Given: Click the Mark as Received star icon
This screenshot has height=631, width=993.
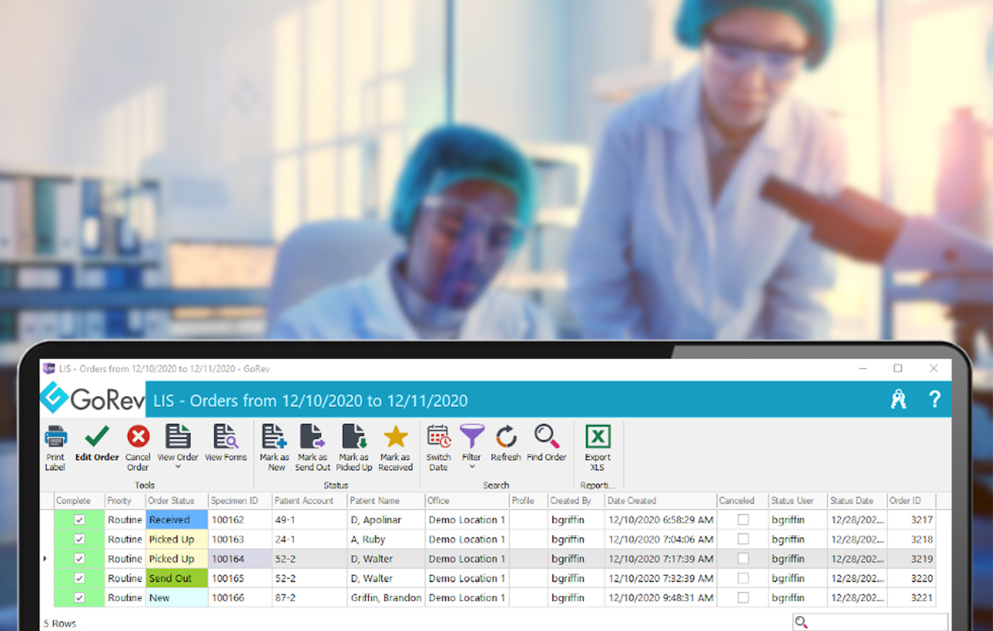Looking at the screenshot, I should pos(395,438).
